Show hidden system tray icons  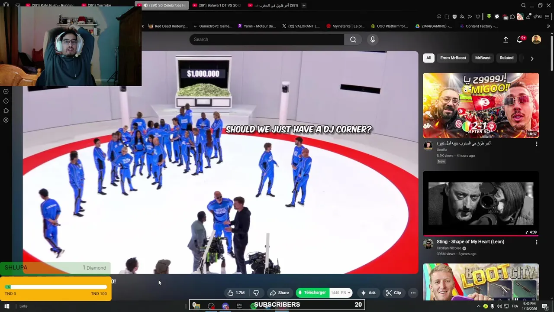point(478,306)
